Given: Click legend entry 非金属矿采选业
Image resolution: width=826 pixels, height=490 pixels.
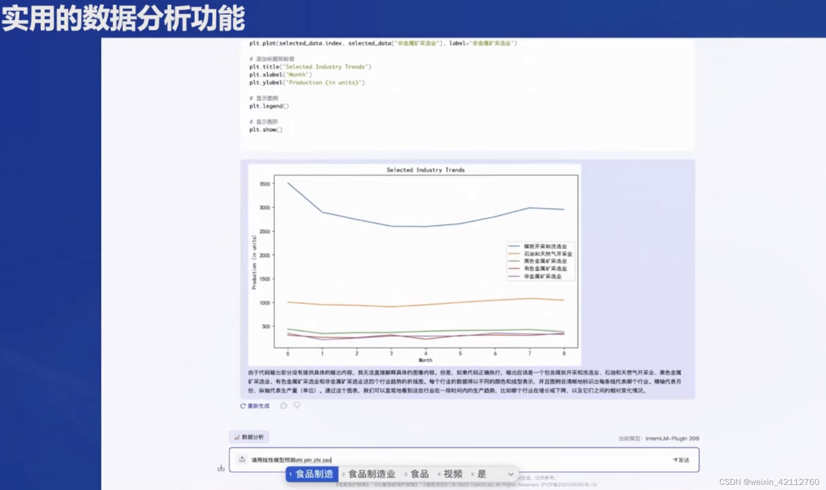Looking at the screenshot, I should click(x=535, y=276).
